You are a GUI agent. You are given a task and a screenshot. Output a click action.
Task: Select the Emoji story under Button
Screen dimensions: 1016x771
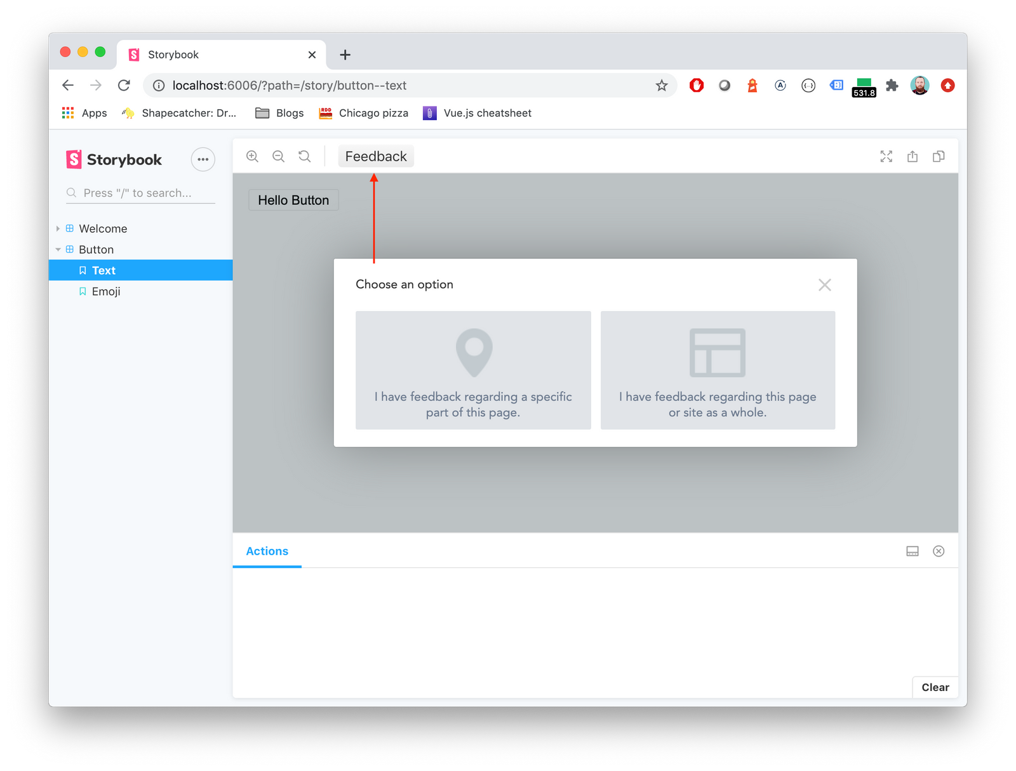click(107, 291)
